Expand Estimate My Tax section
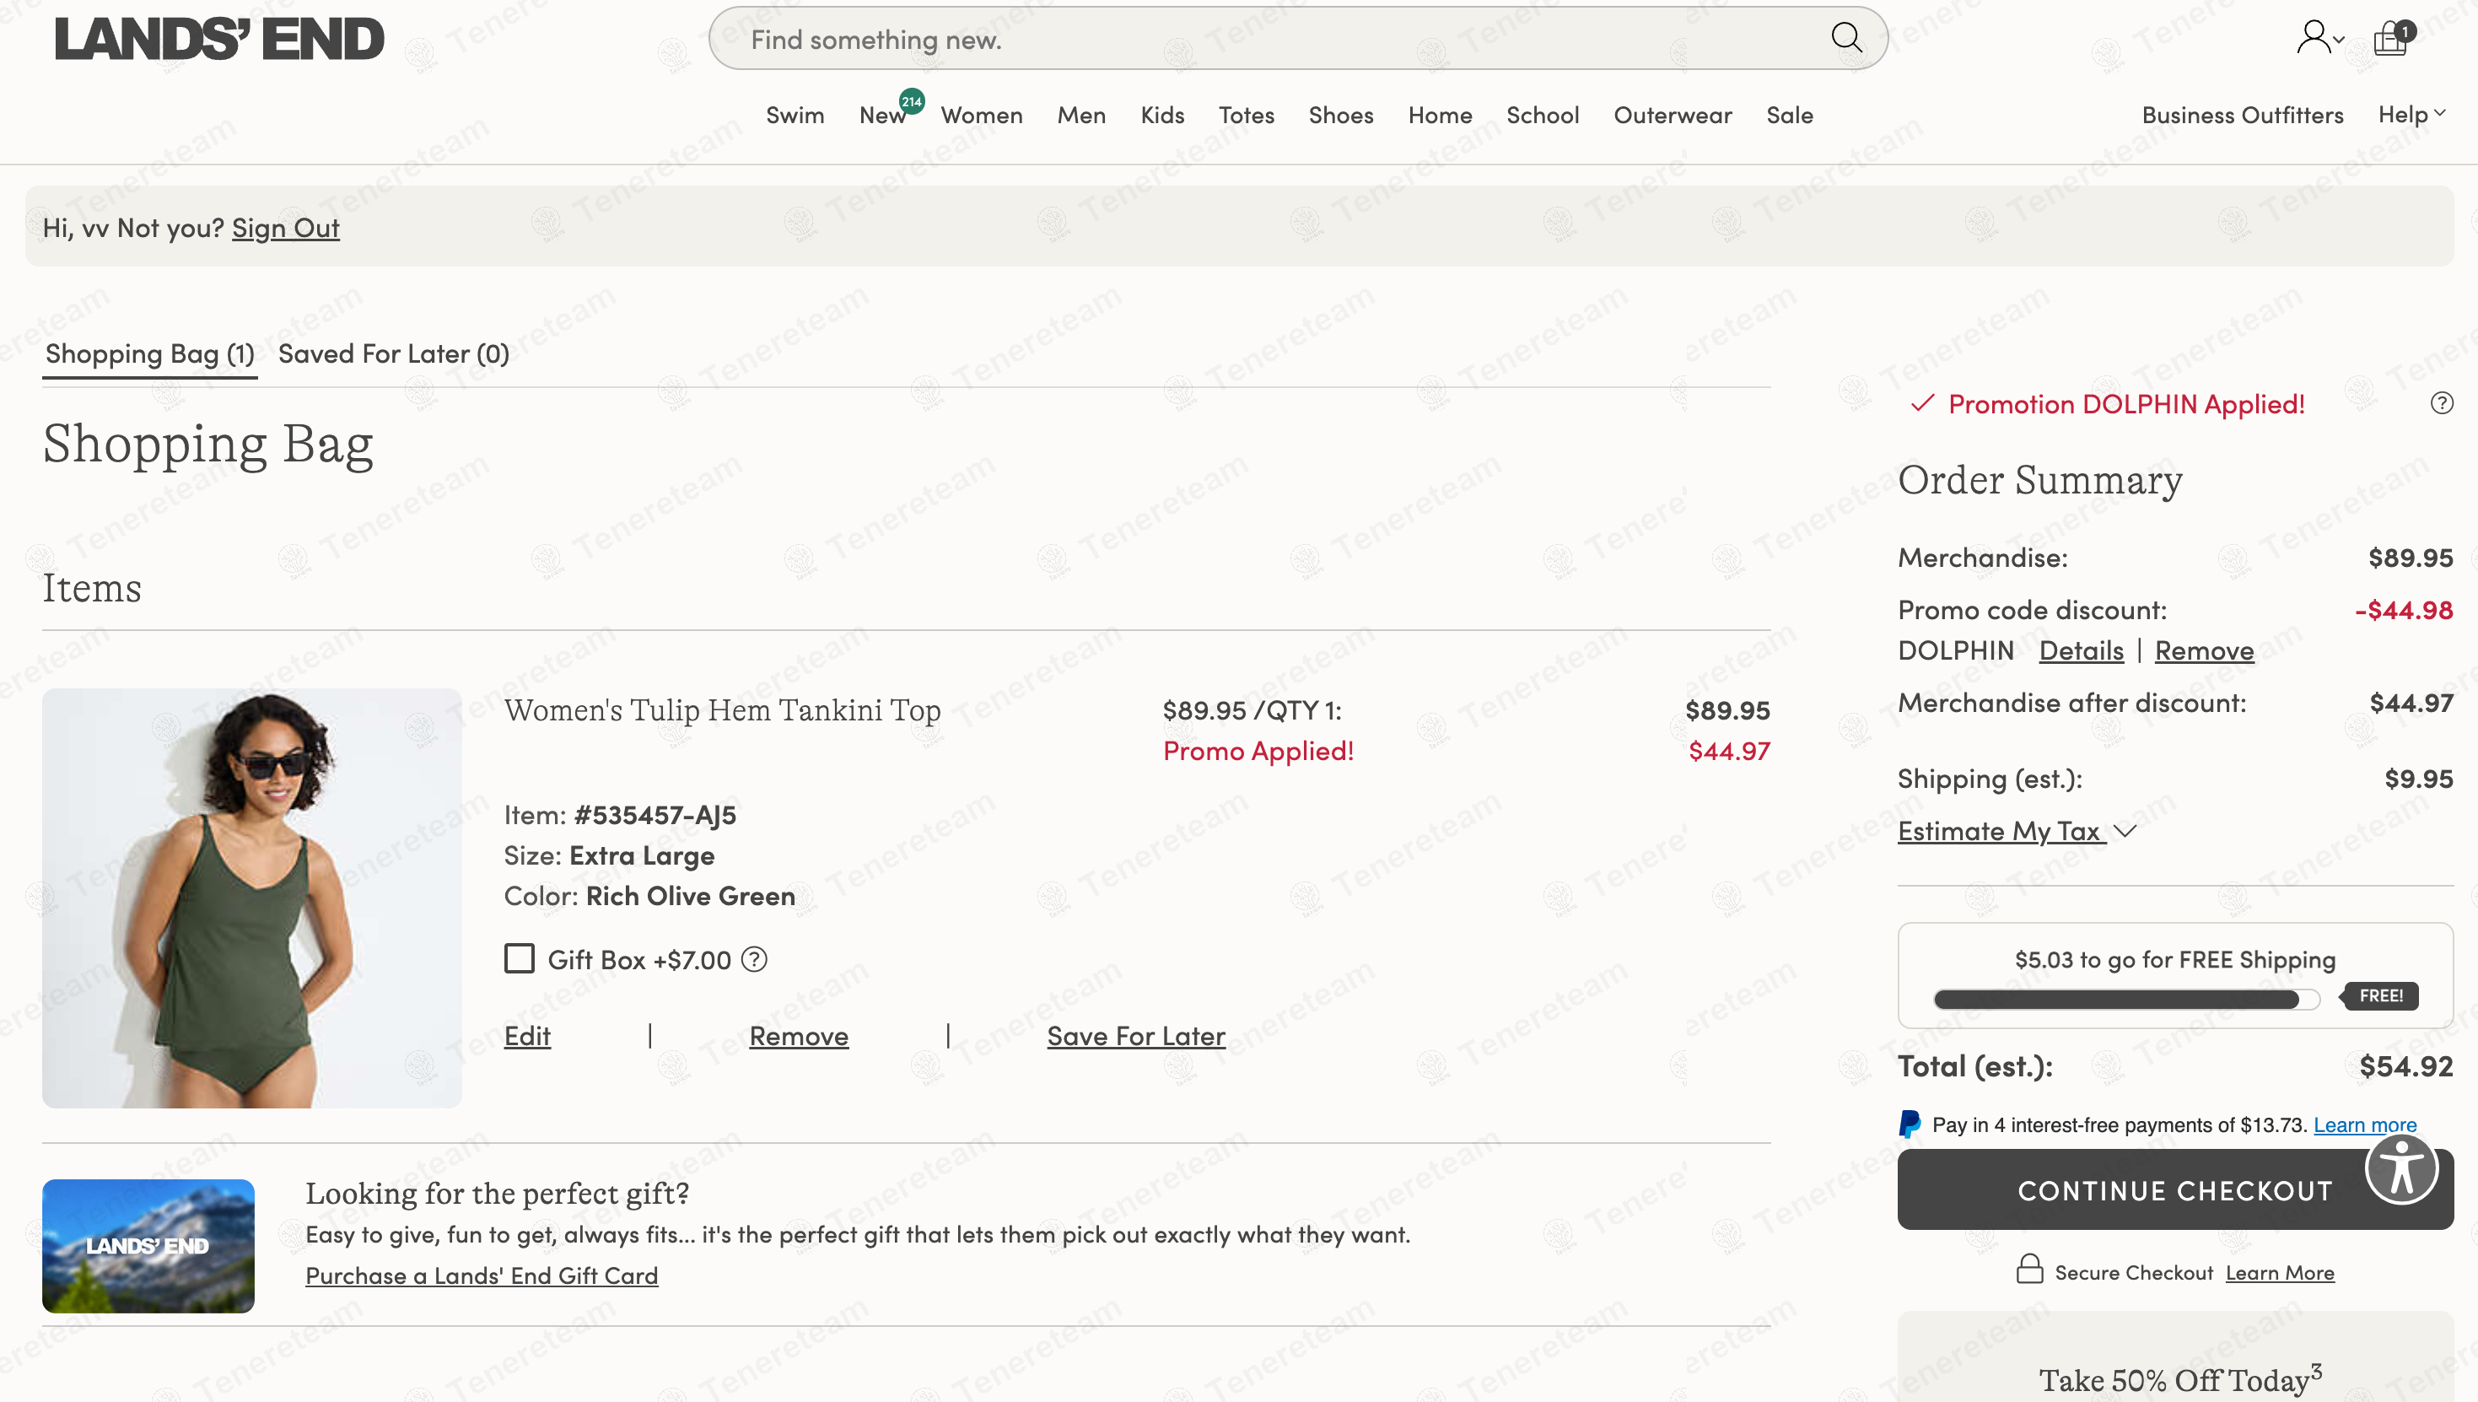Image resolution: width=2478 pixels, height=1402 pixels. (x=2017, y=831)
